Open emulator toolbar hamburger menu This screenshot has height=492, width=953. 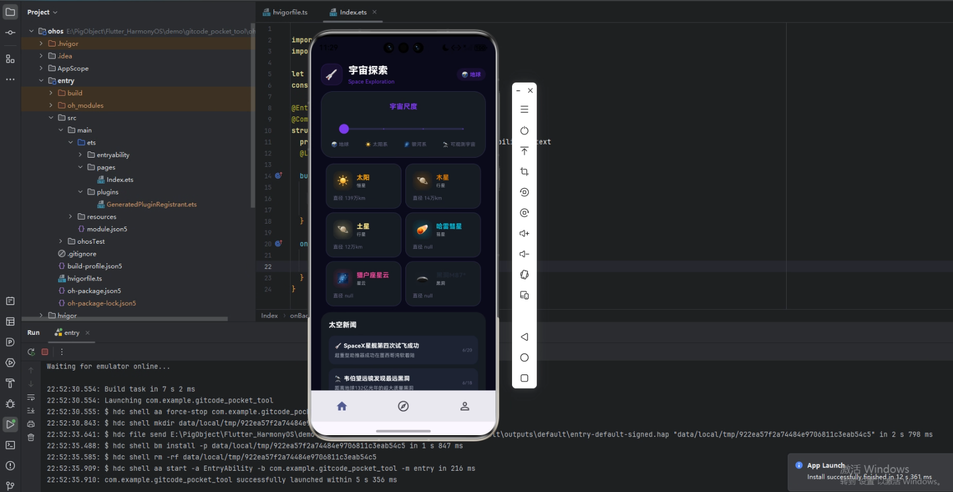coord(524,109)
